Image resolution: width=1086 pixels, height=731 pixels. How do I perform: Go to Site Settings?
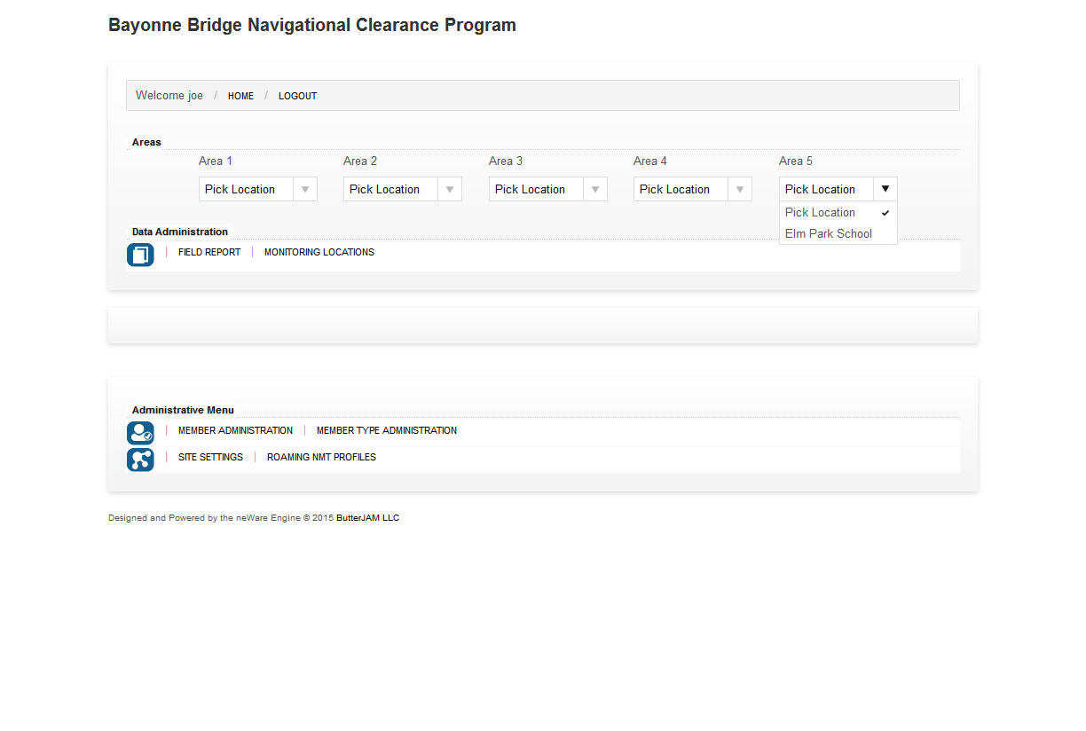[x=210, y=458]
